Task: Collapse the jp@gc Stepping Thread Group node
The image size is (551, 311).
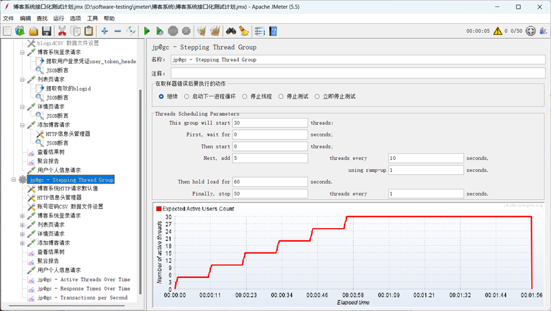Action: pyautogui.click(x=13, y=180)
